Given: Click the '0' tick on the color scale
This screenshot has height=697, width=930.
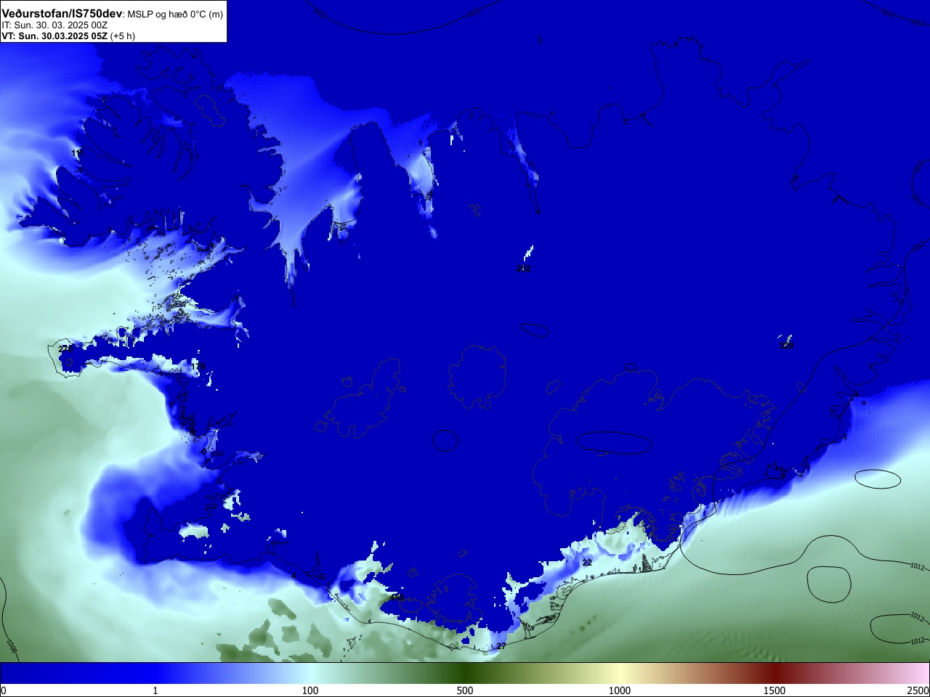Looking at the screenshot, I should pos(4,690).
